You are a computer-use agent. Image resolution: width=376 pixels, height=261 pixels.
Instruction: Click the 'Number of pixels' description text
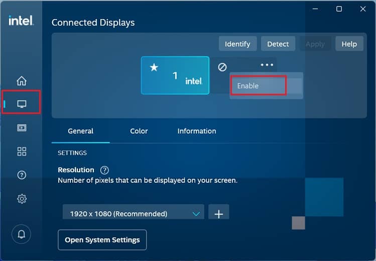point(148,180)
